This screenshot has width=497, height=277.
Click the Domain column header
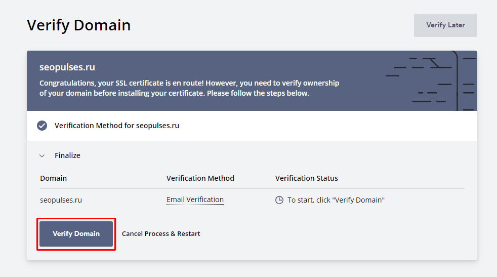pos(53,178)
